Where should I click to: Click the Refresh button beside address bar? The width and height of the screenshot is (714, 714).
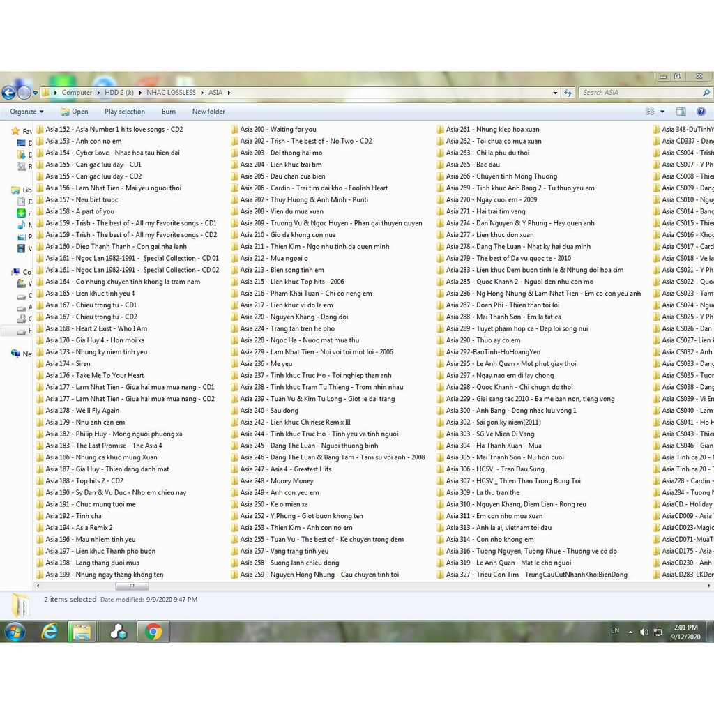click(568, 93)
